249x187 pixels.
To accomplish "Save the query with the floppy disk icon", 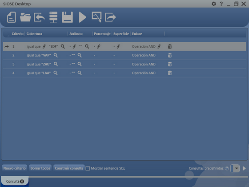I will click(x=67, y=17).
